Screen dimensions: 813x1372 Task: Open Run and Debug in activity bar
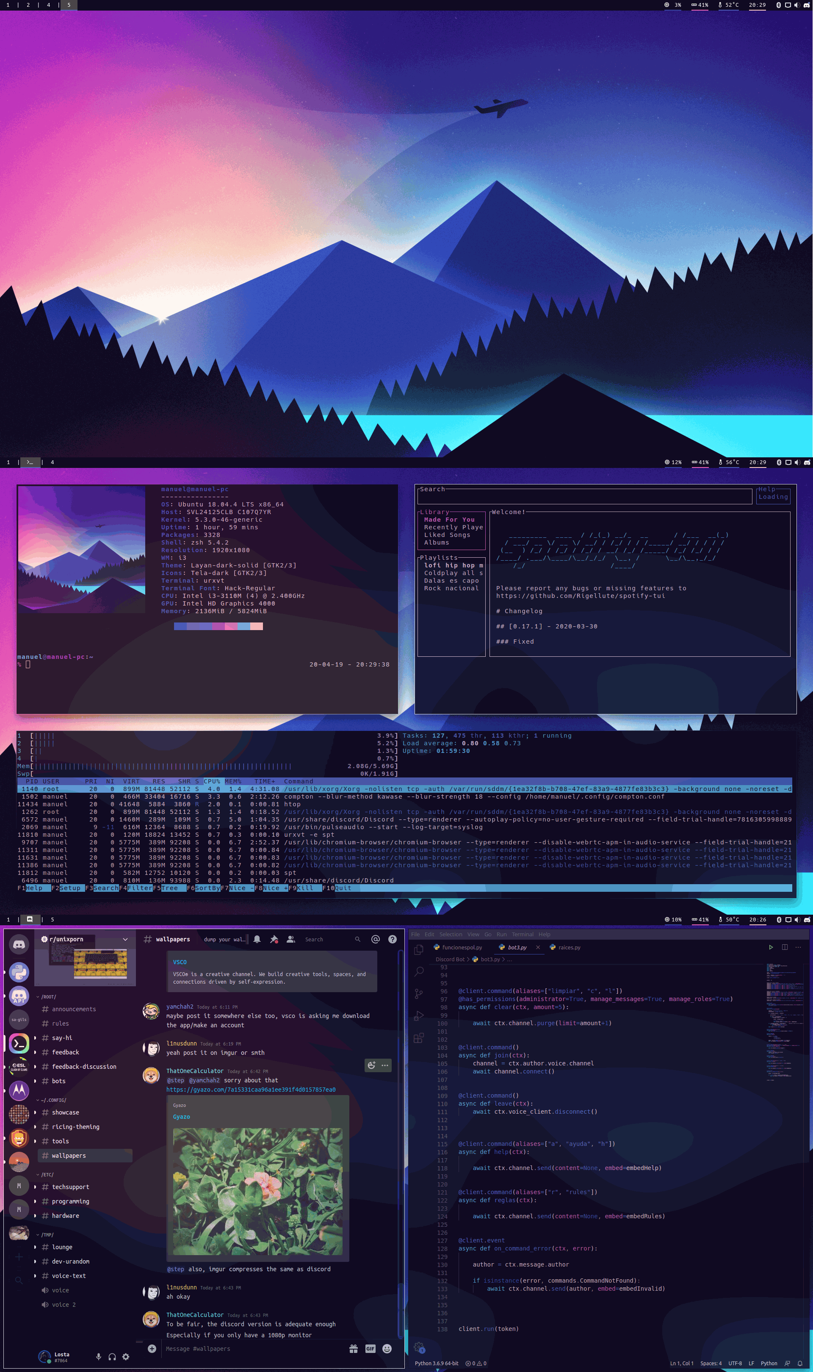coord(419,1015)
